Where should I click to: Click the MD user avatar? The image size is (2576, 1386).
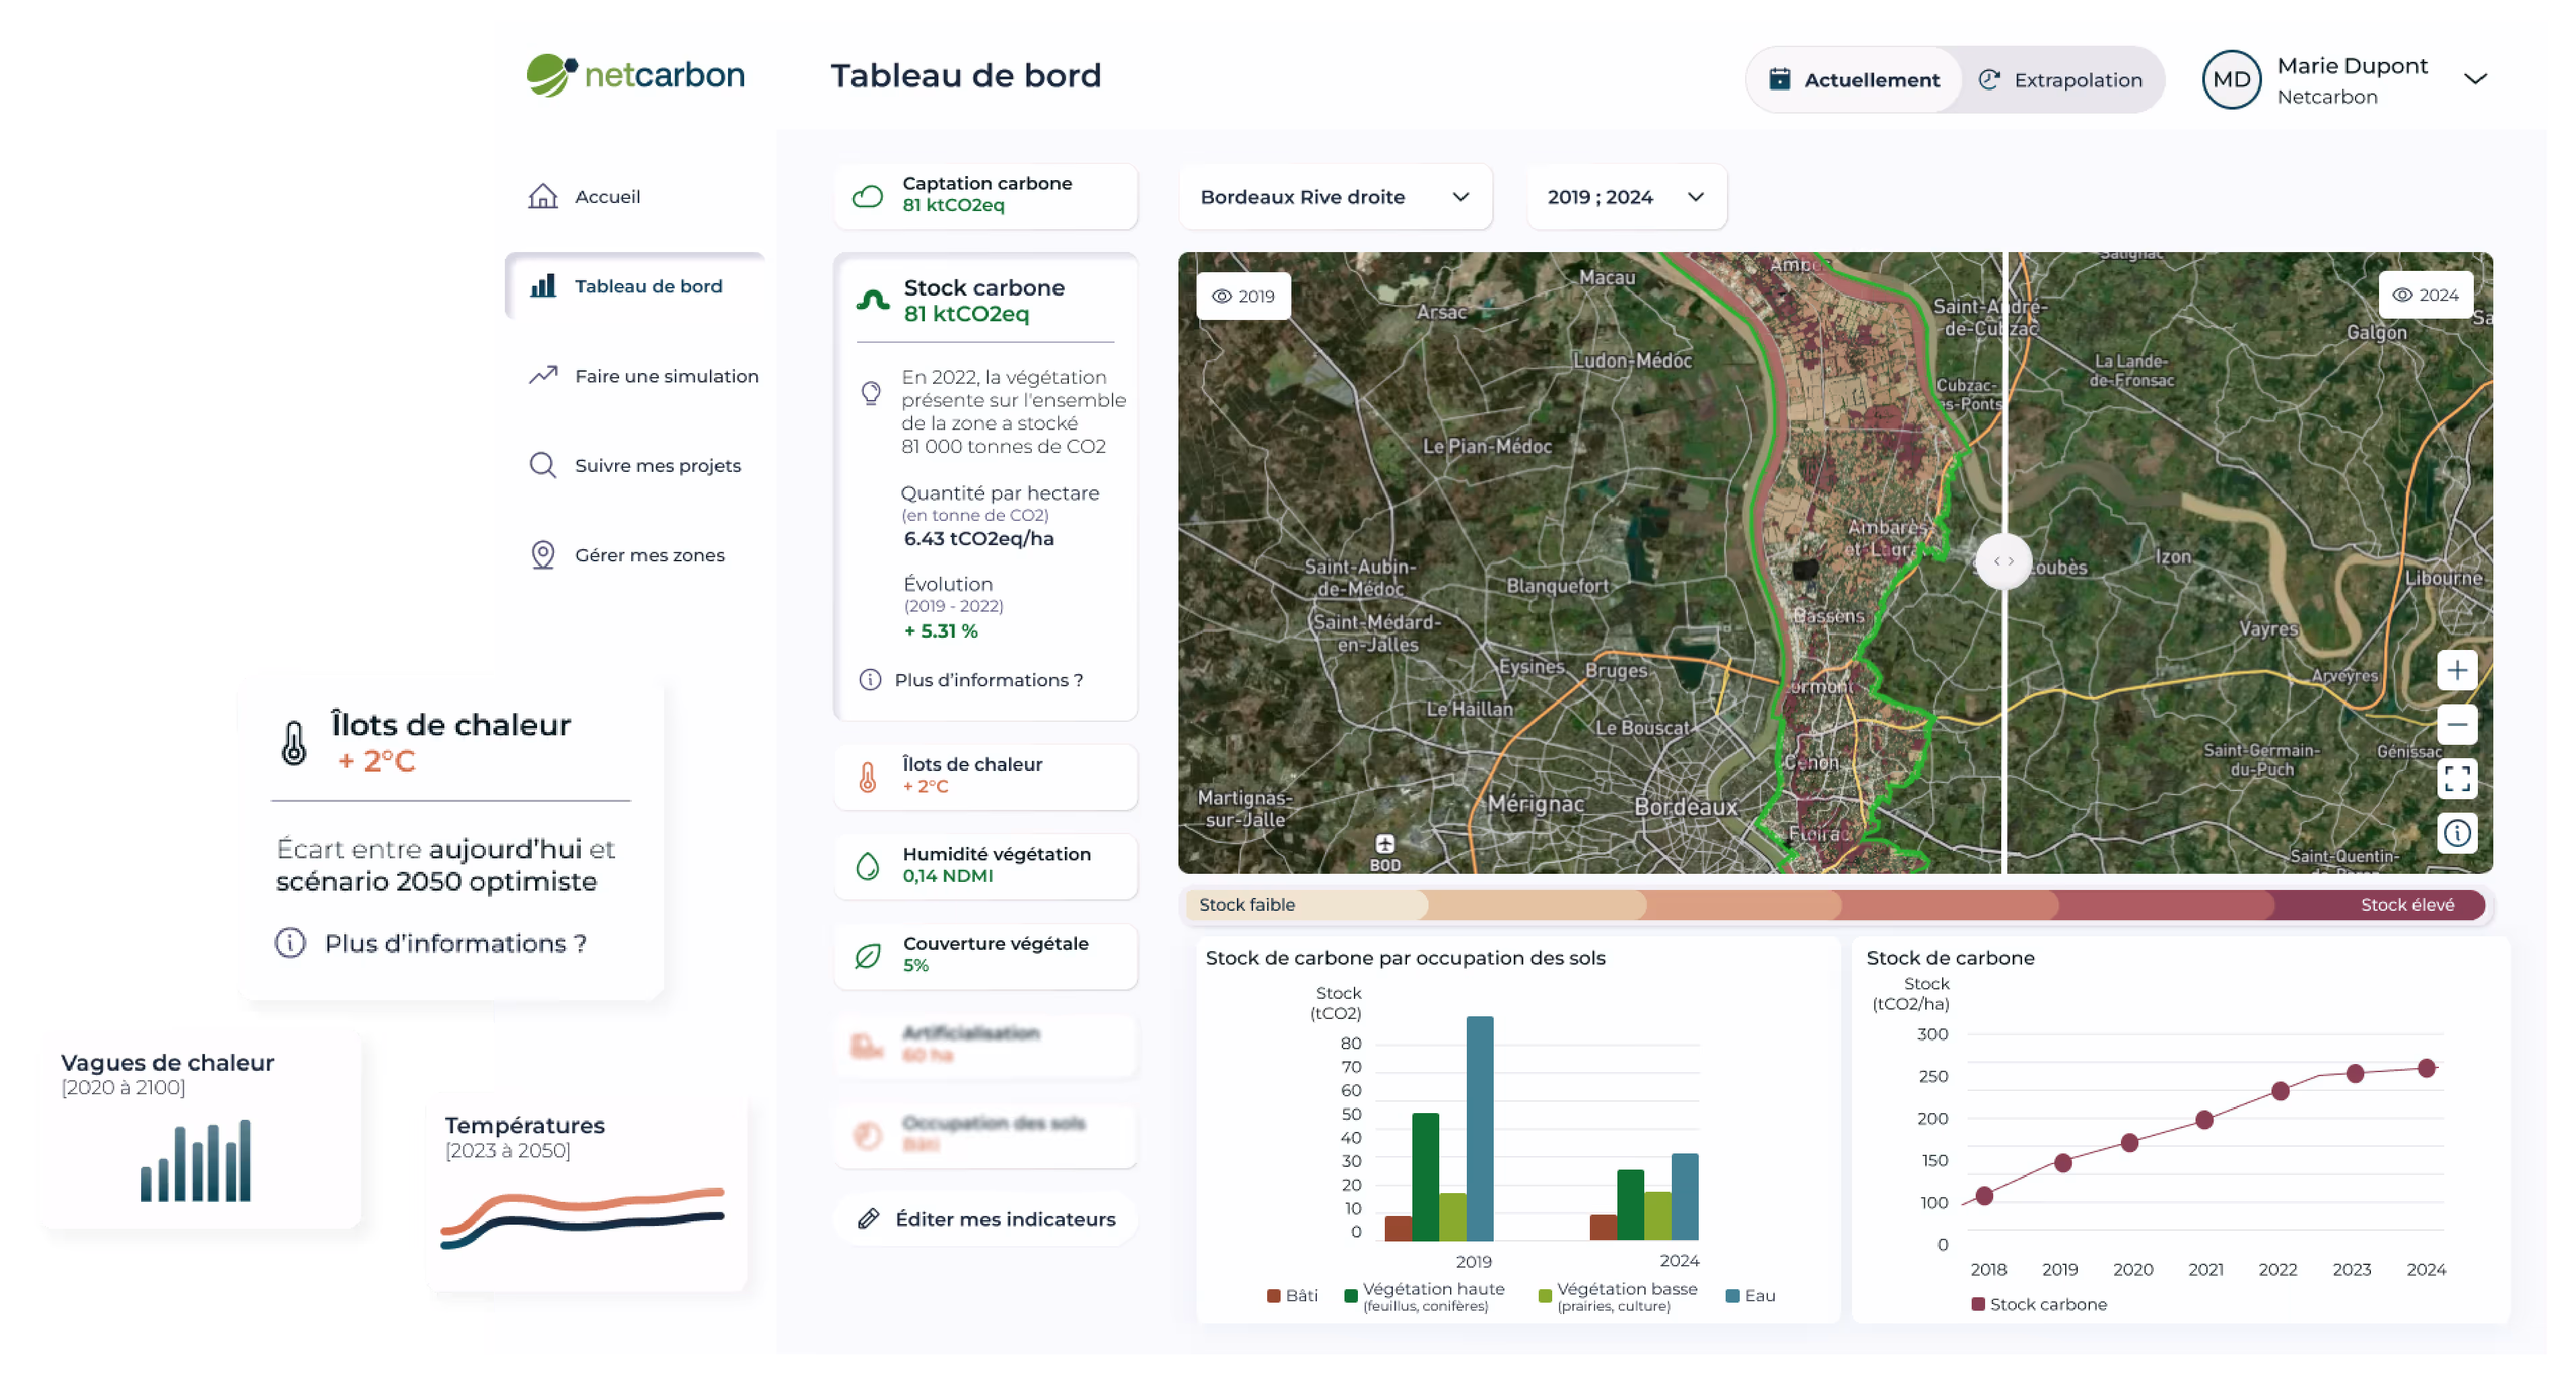pyautogui.click(x=2231, y=80)
